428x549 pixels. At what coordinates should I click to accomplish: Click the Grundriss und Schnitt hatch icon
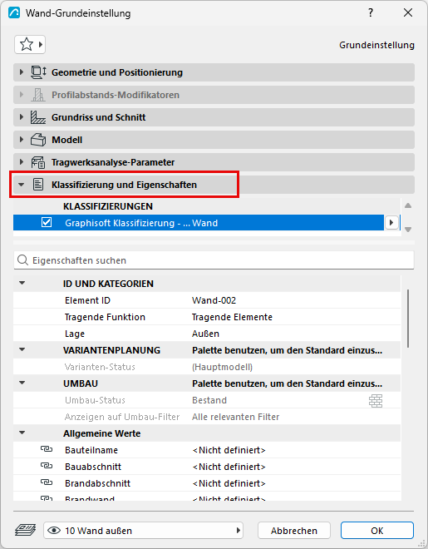pos(38,117)
